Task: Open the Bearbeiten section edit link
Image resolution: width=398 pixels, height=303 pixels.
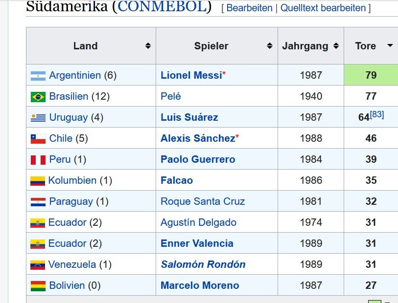Action: (x=249, y=8)
